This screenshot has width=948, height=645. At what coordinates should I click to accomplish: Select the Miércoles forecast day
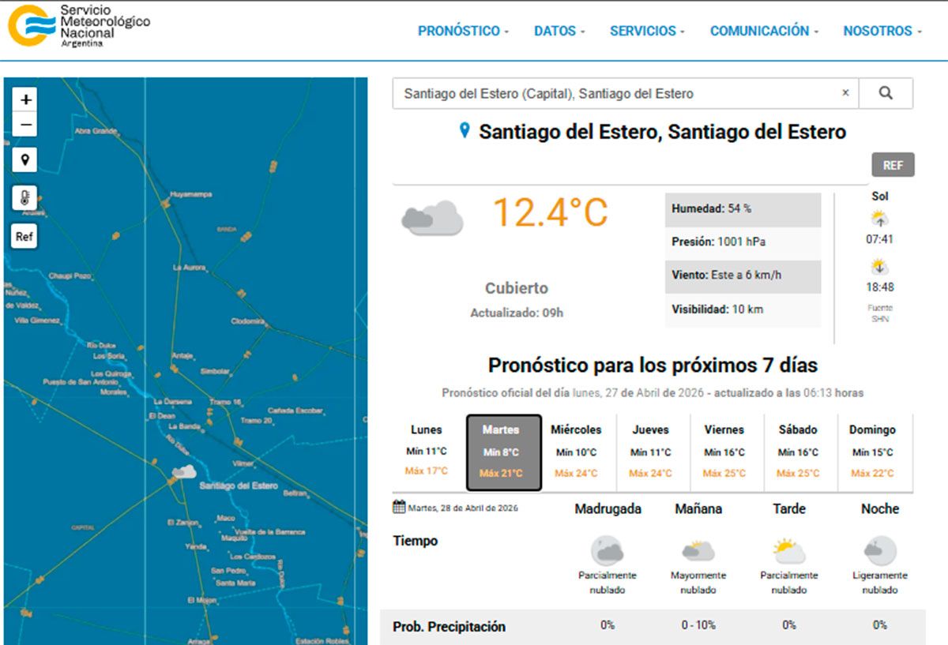coord(576,452)
